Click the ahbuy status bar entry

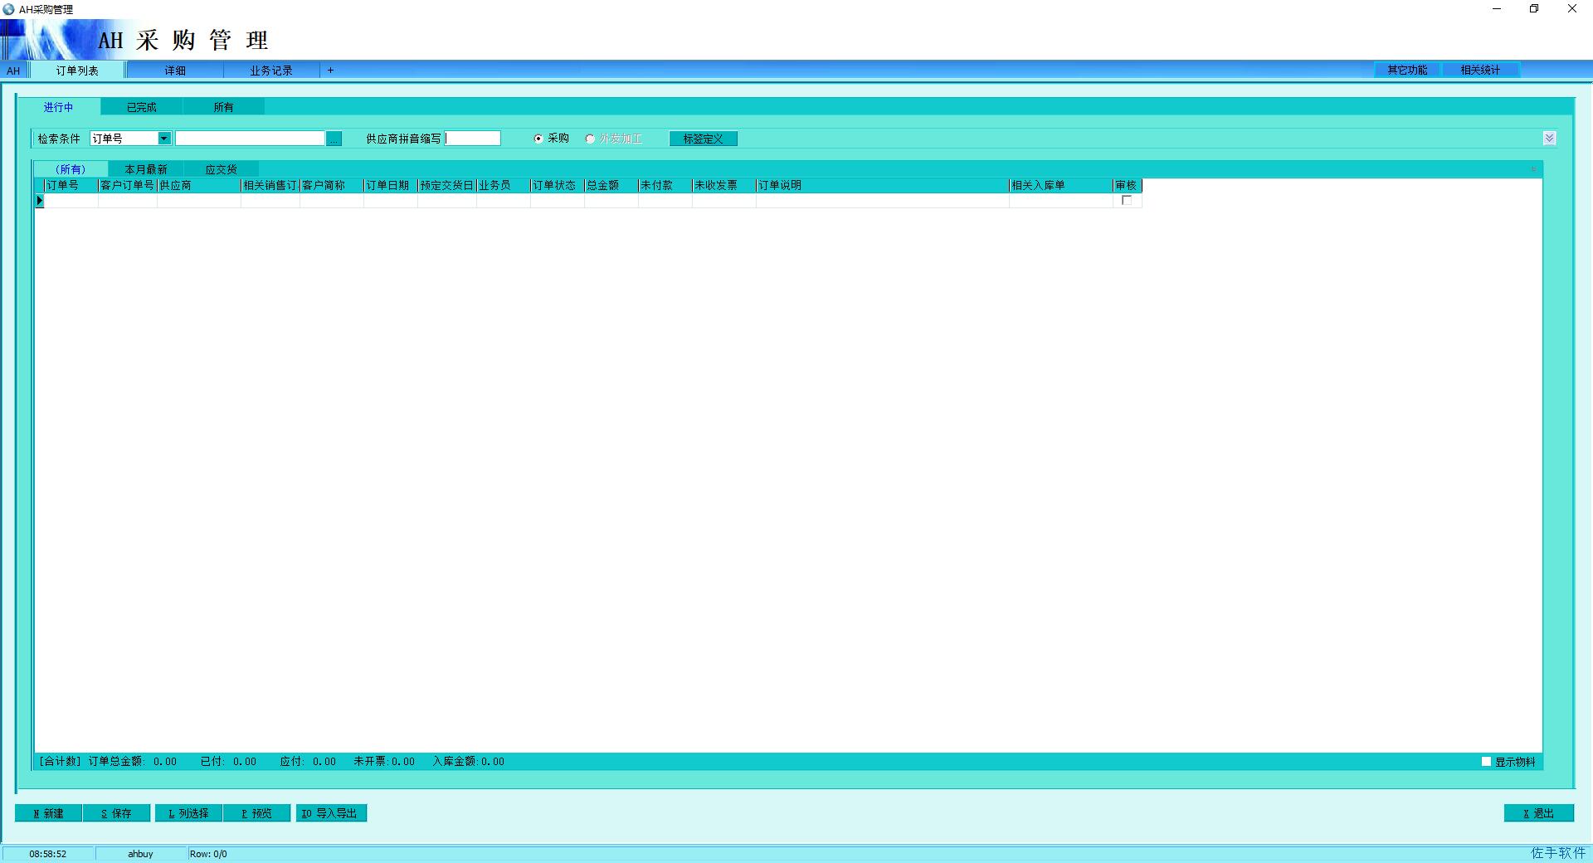pyautogui.click(x=140, y=854)
